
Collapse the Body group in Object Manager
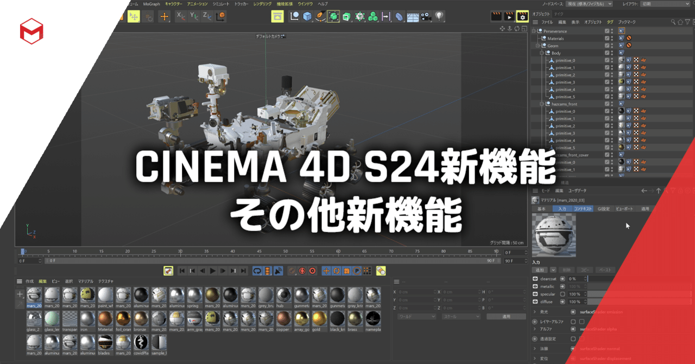541,53
